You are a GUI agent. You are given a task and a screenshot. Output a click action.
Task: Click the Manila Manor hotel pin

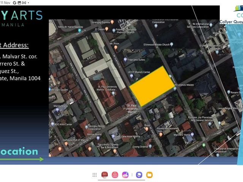57,110
